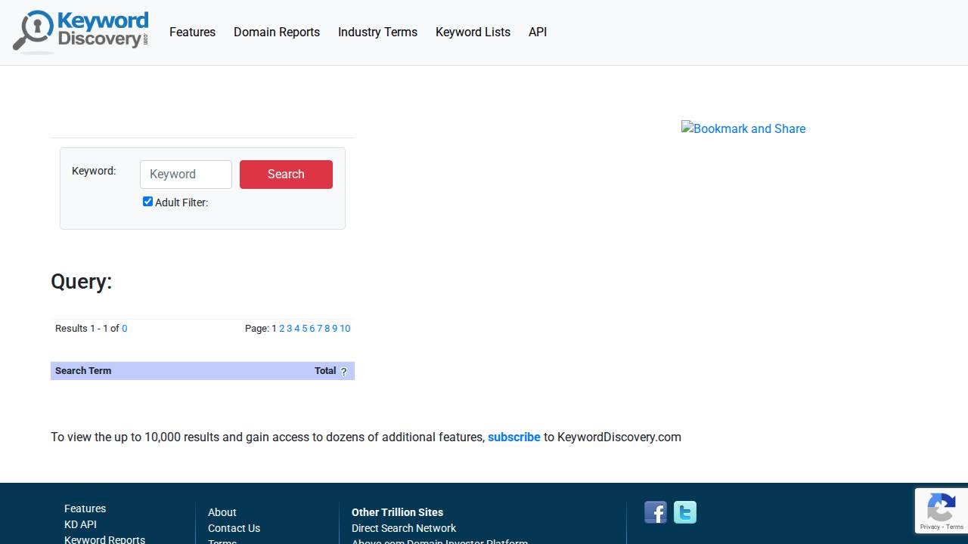Open the API navigation item
The height and width of the screenshot is (544, 968).
pyautogui.click(x=538, y=32)
